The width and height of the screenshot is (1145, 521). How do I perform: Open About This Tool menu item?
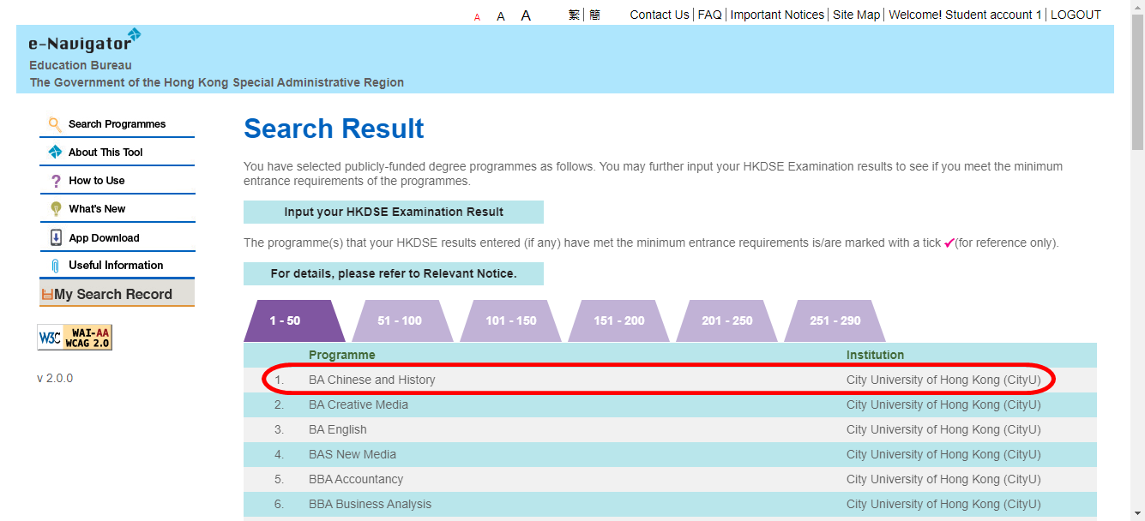pos(105,153)
